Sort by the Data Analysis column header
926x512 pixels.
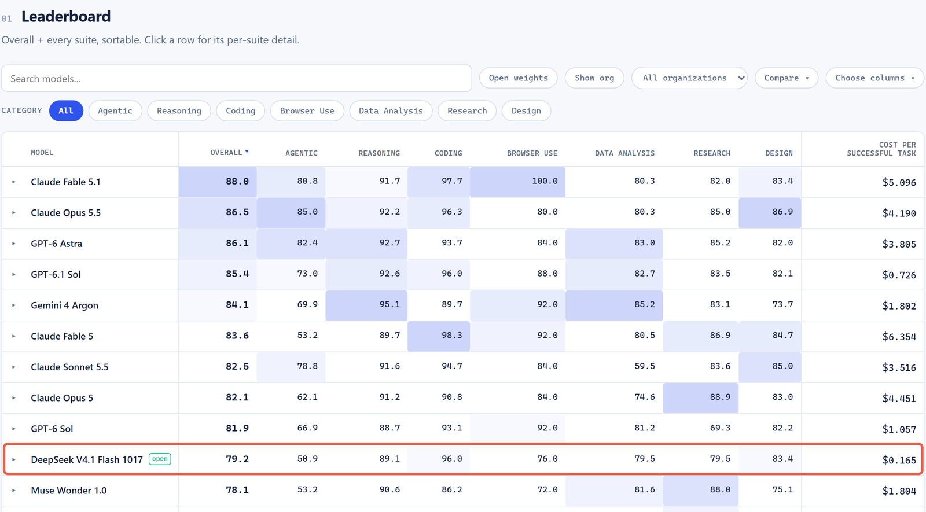pyautogui.click(x=625, y=153)
